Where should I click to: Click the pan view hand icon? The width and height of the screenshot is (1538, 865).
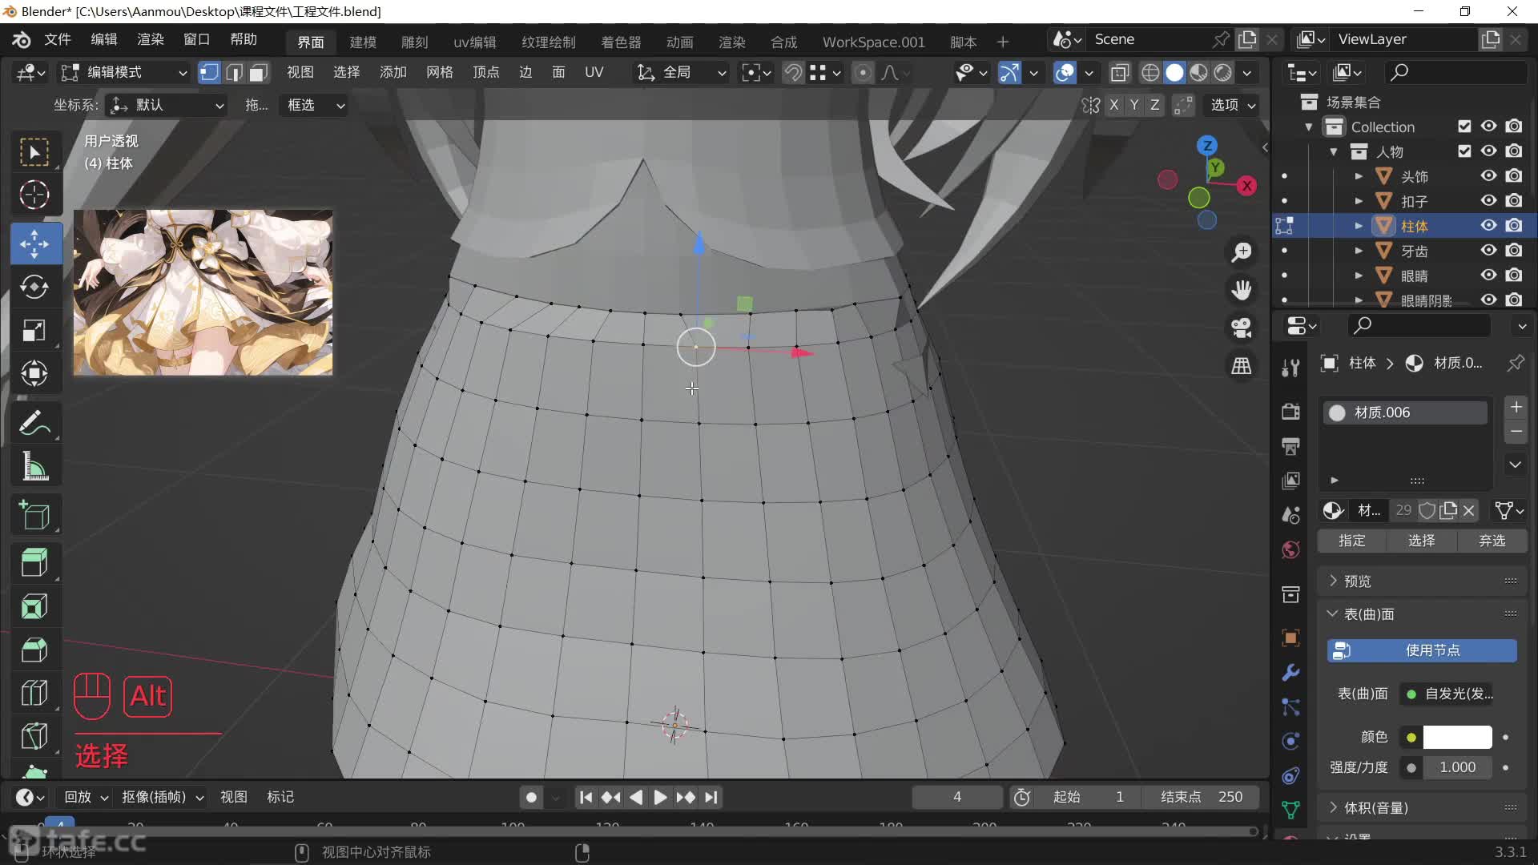pos(1242,290)
